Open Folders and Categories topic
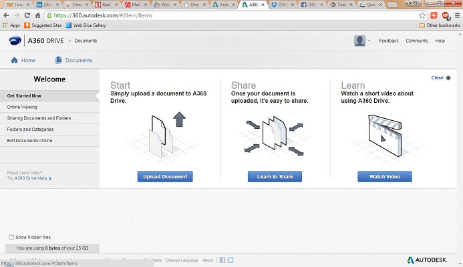The height and width of the screenshot is (267, 463). [x=49, y=129]
